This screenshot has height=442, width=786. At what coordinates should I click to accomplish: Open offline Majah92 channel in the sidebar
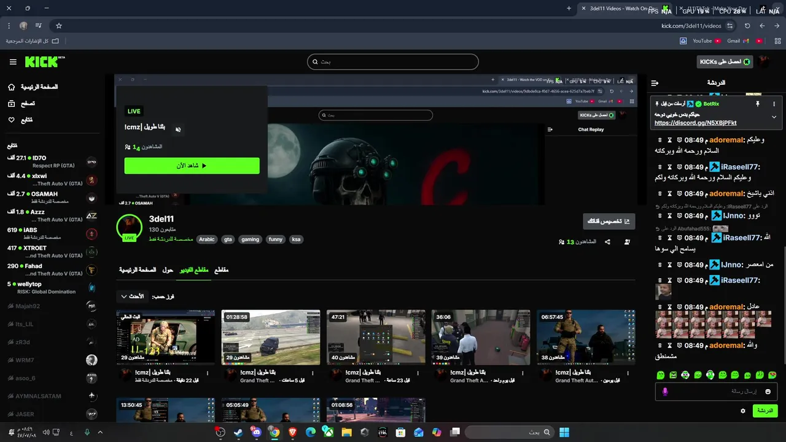pos(52,306)
